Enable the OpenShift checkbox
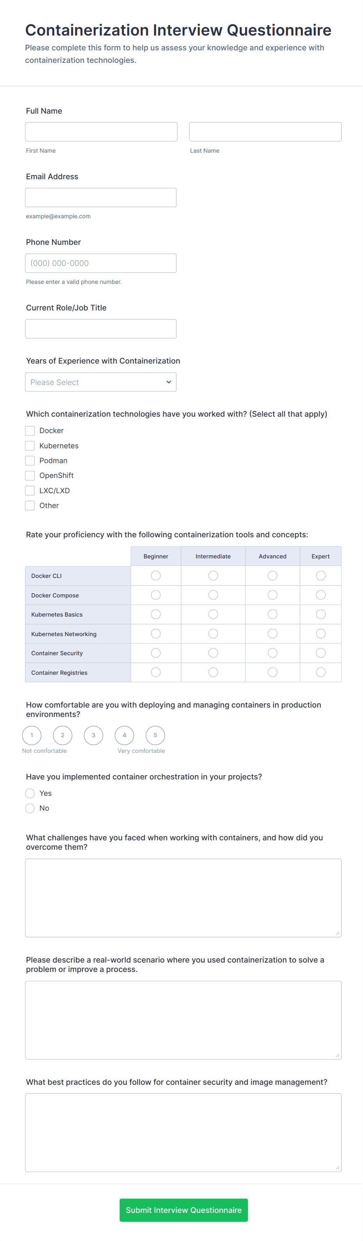The width and height of the screenshot is (363, 1241). (x=29, y=475)
